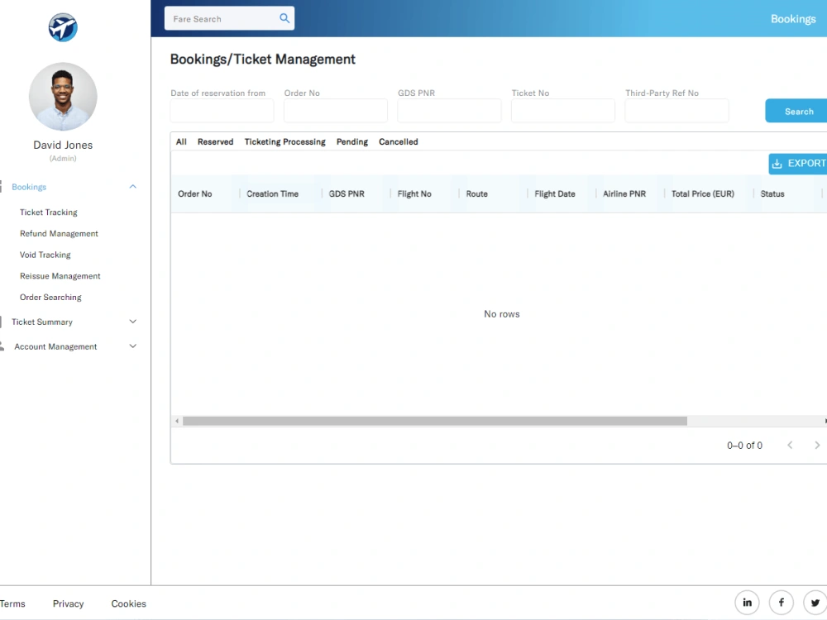The width and height of the screenshot is (827, 620).
Task: Switch to the Reserved tab
Action: [x=215, y=142]
